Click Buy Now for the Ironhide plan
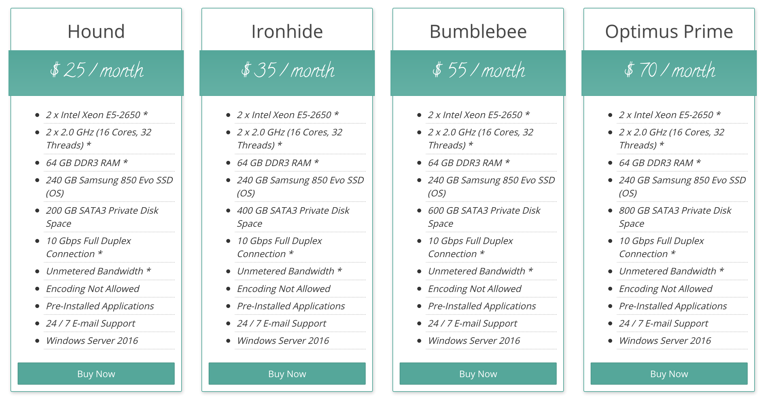The height and width of the screenshot is (400, 764). coord(287,374)
